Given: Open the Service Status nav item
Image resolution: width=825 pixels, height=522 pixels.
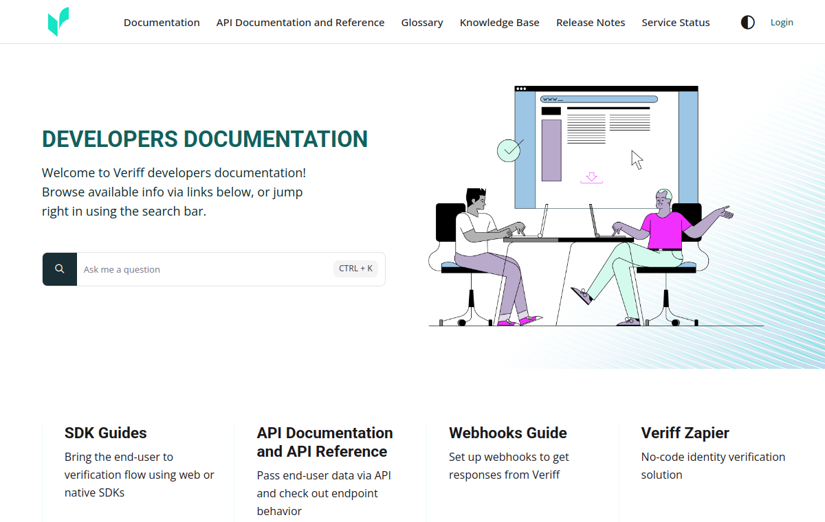Looking at the screenshot, I should (x=676, y=23).
